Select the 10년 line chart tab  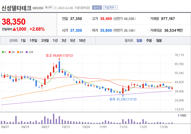pyautogui.click(x=82, y=40)
